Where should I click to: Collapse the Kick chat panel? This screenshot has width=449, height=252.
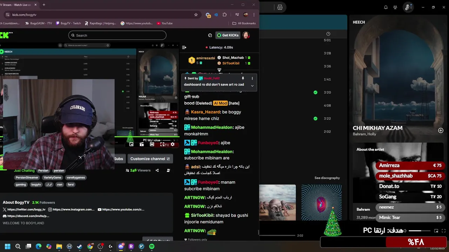[184, 47]
